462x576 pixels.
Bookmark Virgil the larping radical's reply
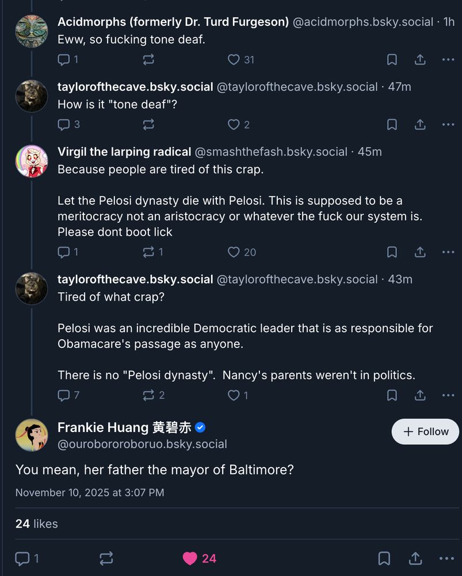(x=392, y=252)
